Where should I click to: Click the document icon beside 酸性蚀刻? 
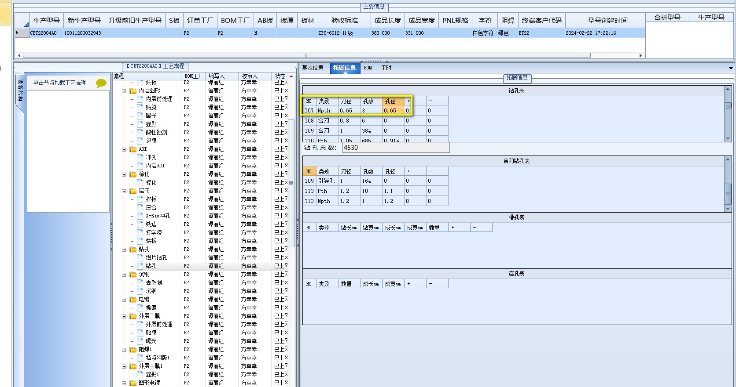140,133
